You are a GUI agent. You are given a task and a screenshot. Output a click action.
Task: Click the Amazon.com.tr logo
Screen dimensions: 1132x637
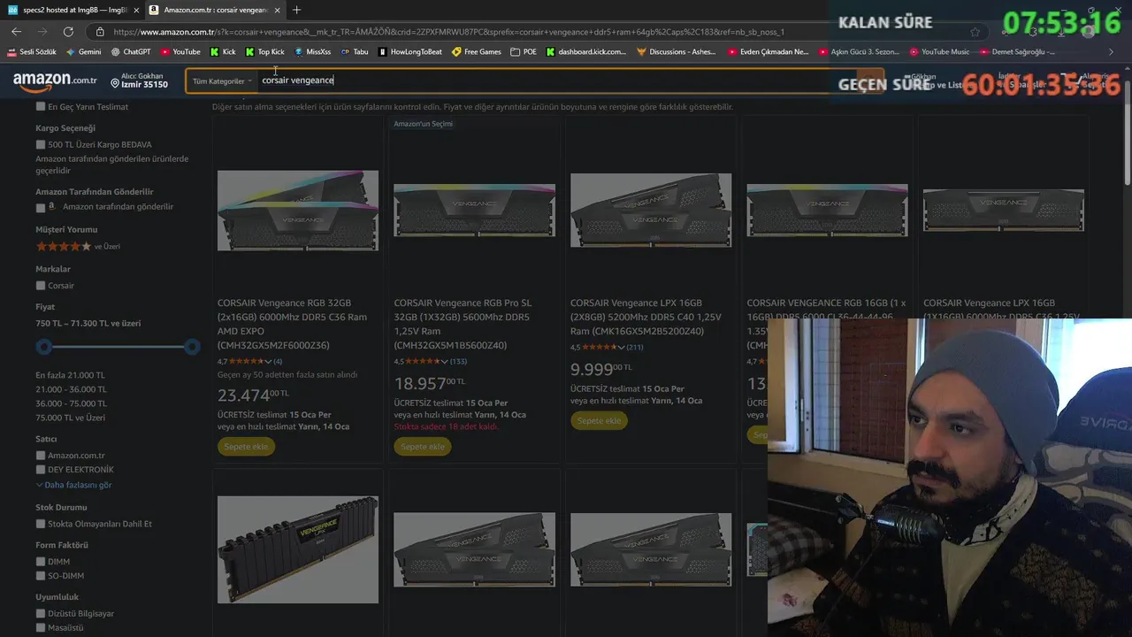(55, 81)
